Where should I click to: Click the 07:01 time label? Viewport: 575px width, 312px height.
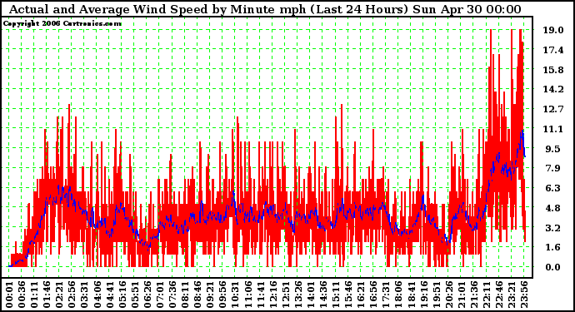(160, 295)
